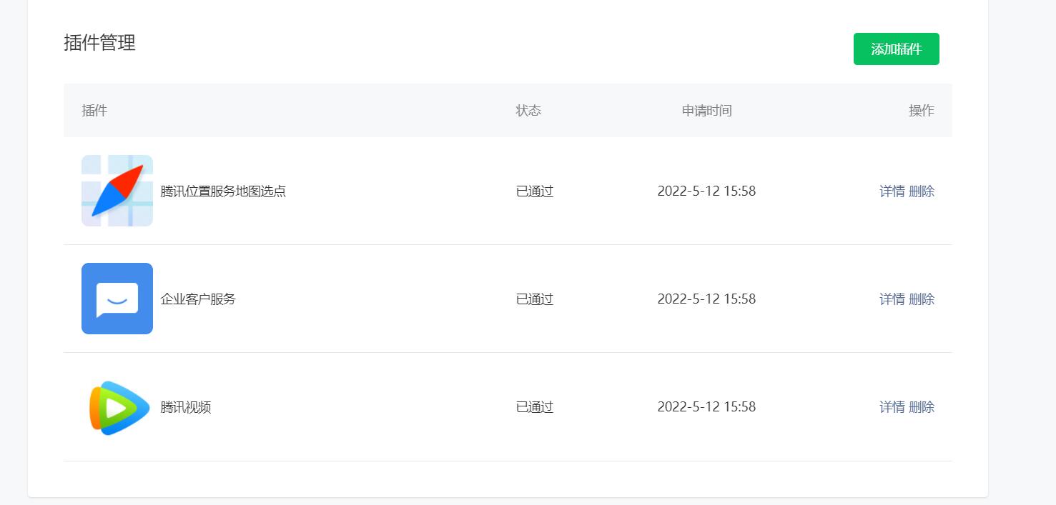Click the 腾讯视频 plugin name

tap(186, 407)
